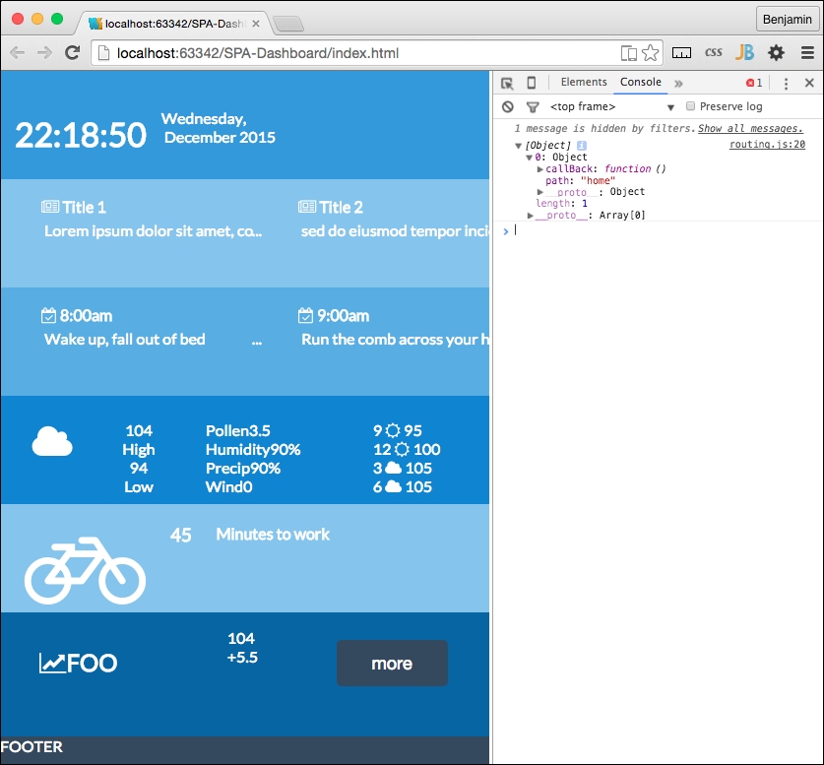Collapse the 0: Object entry
The width and height of the screenshot is (824, 765).
[530, 157]
